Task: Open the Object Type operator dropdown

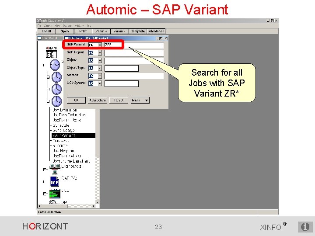Action: 100,68
